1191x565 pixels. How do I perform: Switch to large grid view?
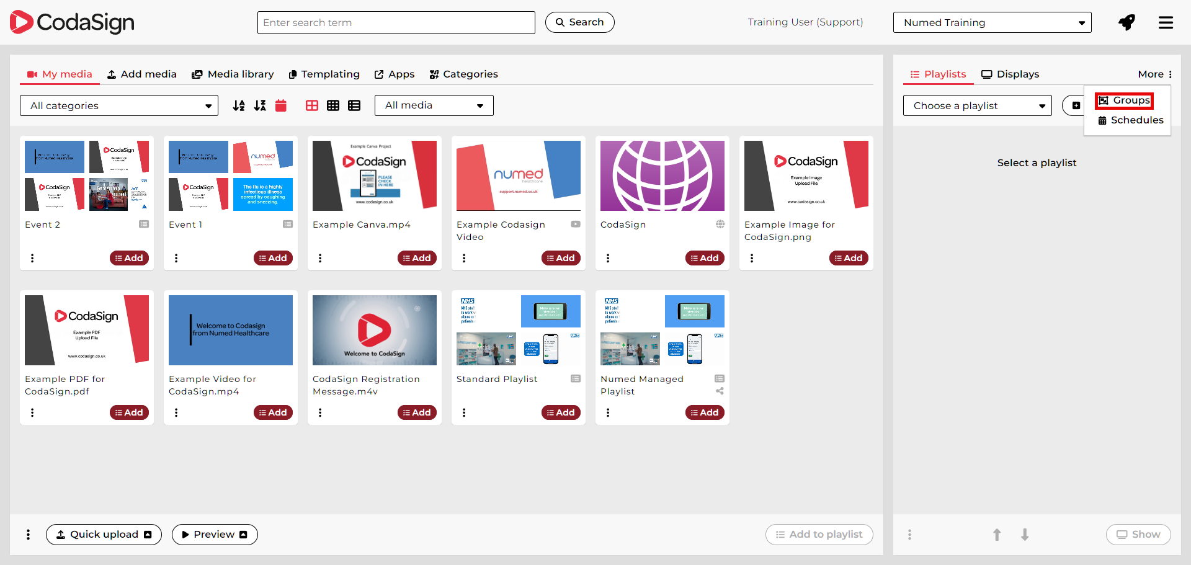click(x=312, y=105)
